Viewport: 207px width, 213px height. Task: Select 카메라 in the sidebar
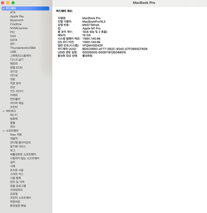click(14, 95)
